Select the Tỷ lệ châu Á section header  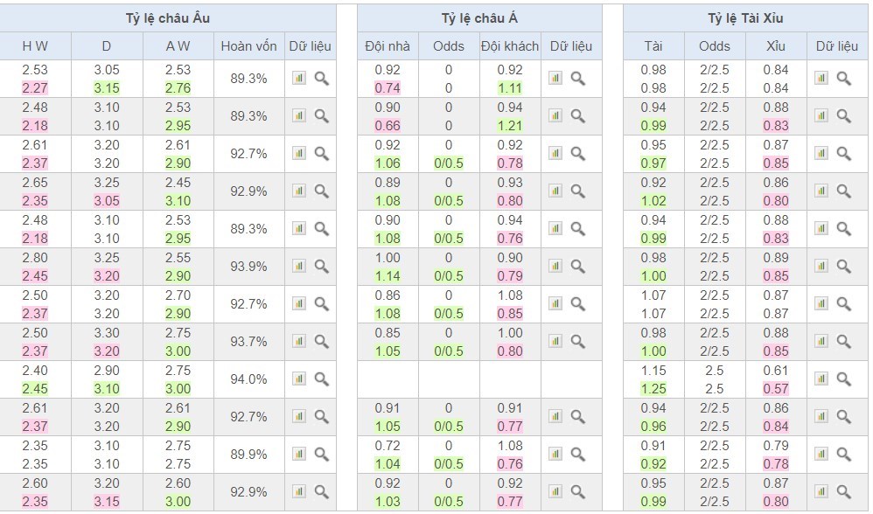[479, 18]
